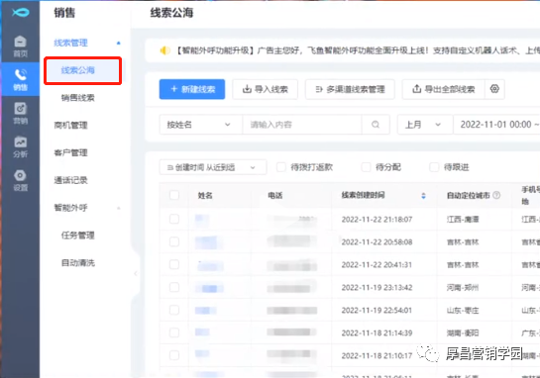The image size is (540, 378).
Task: Check the select-all checkbox in table header
Action: pyautogui.click(x=174, y=195)
